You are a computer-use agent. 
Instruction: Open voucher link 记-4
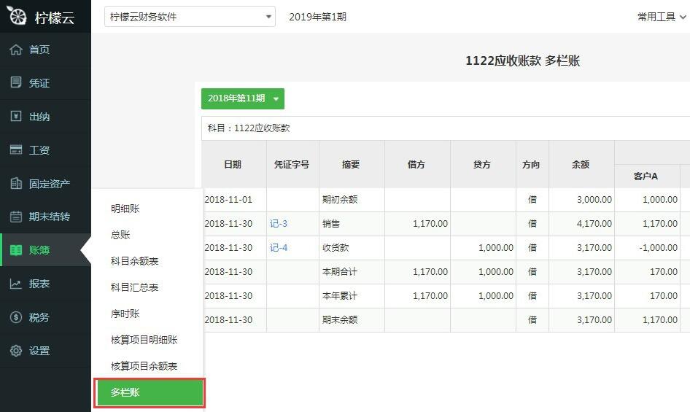[279, 248]
